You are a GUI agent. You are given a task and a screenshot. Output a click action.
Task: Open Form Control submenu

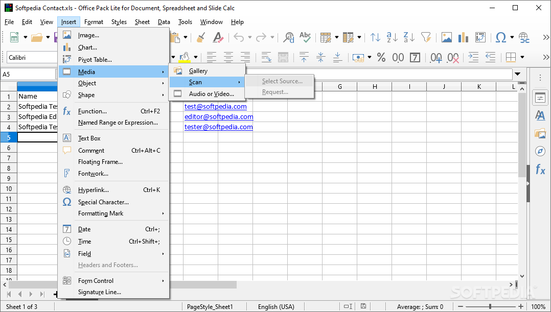tap(113, 281)
